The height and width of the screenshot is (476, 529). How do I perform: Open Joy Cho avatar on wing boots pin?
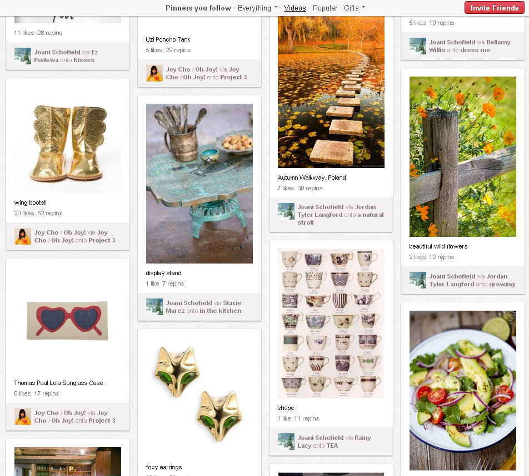(23, 236)
